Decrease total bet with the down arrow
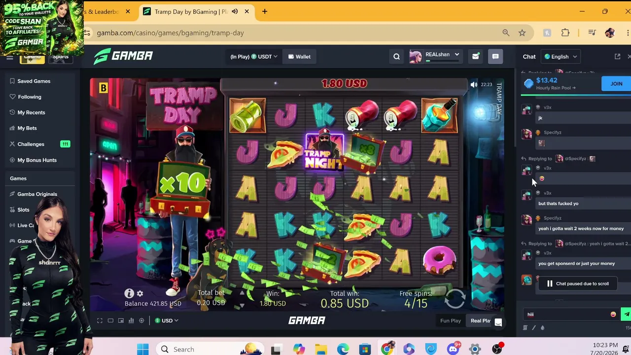 242,305
